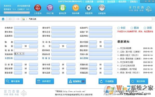Focus the 底盘地址 input field
Viewport: 155px width, 97px height.
tap(100, 36)
